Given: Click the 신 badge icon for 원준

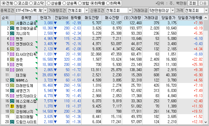Looking at the screenshot, I should [x=12, y=59].
